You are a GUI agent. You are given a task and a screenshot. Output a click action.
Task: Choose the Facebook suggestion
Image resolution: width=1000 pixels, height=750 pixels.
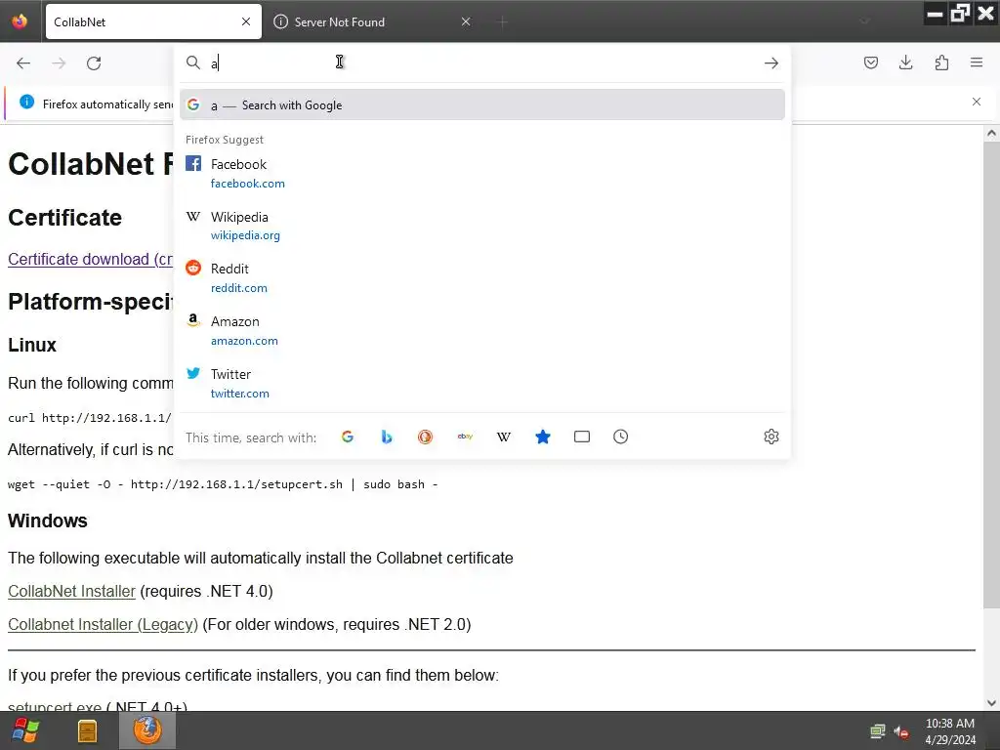coord(482,174)
